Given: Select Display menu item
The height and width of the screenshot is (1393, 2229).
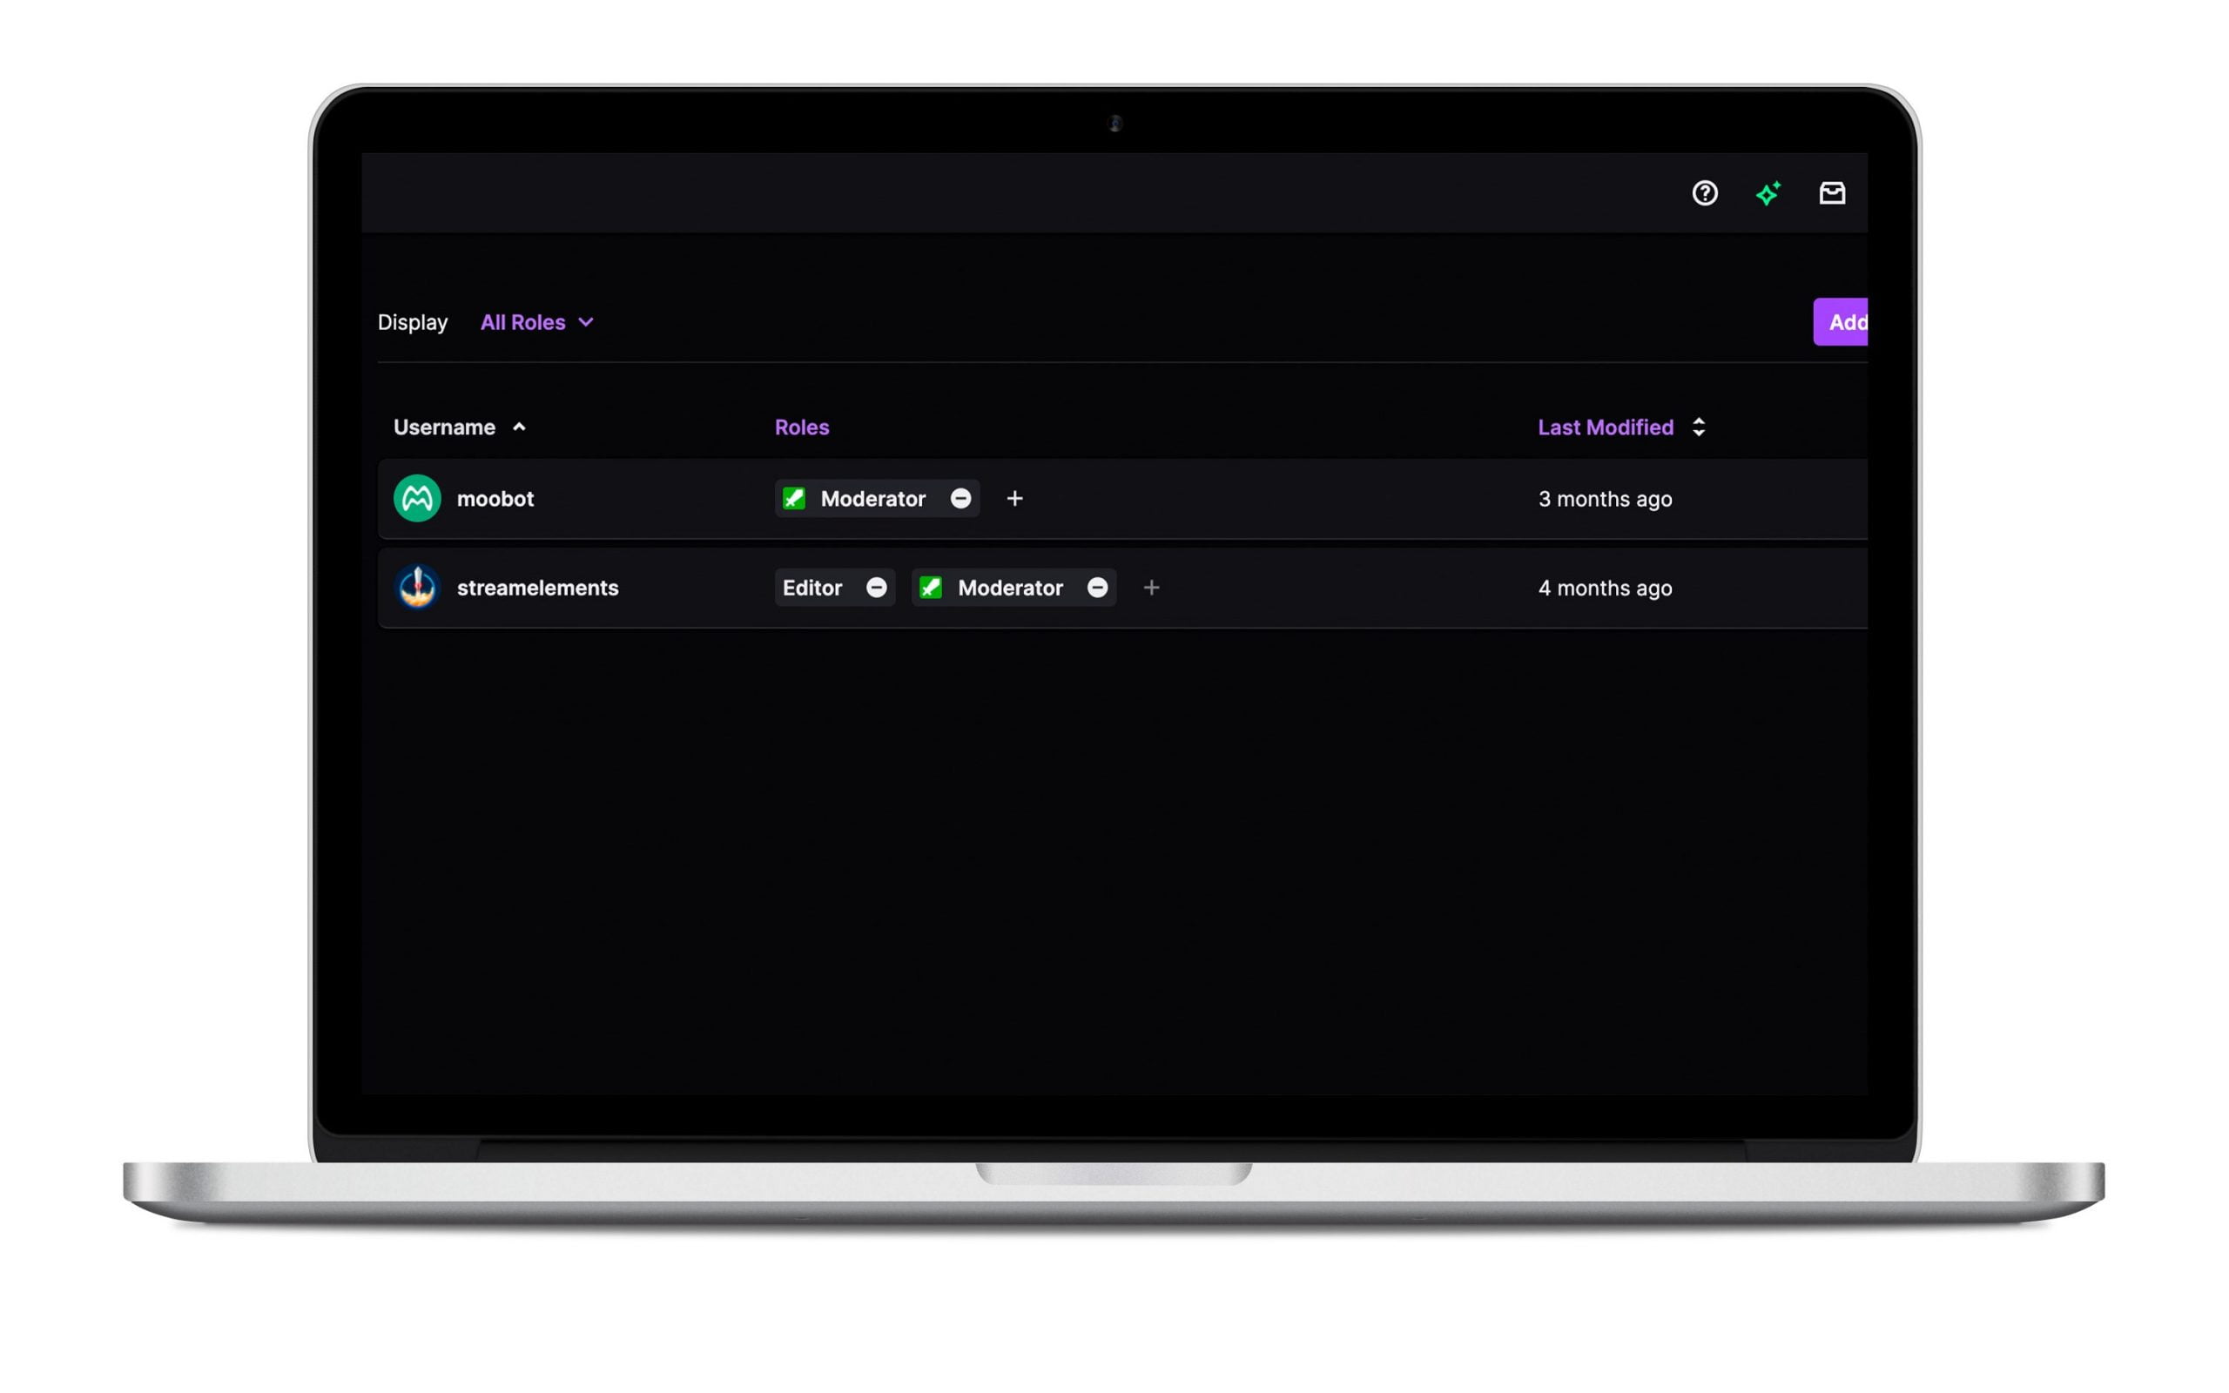Looking at the screenshot, I should point(413,323).
